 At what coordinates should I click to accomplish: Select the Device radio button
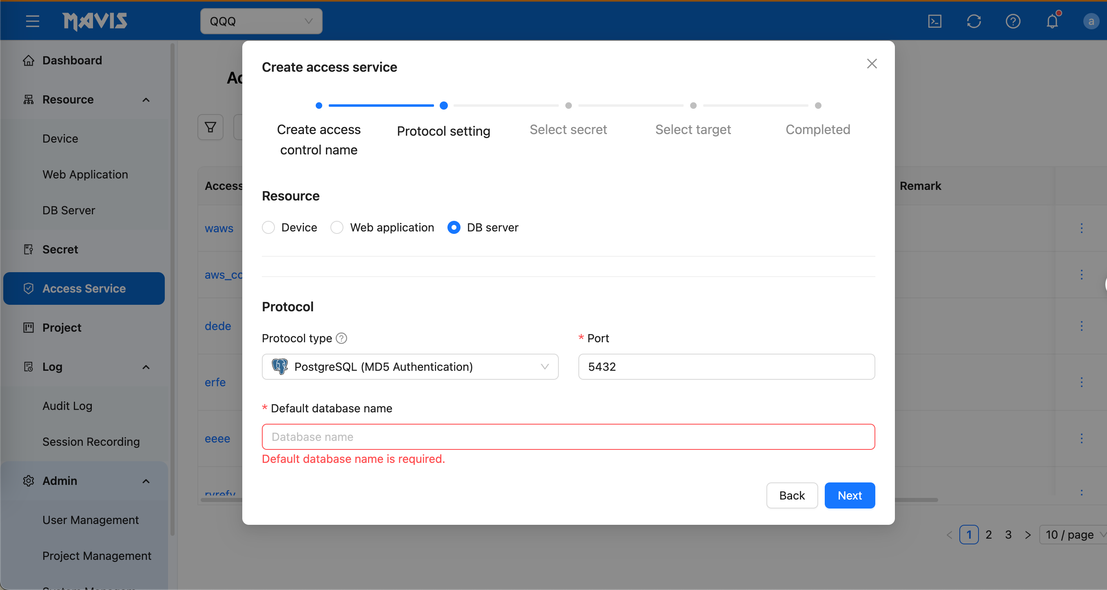(x=268, y=227)
